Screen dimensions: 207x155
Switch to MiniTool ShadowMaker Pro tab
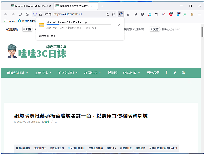29,6
